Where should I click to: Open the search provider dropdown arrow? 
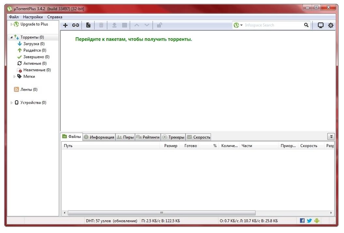tap(242, 25)
